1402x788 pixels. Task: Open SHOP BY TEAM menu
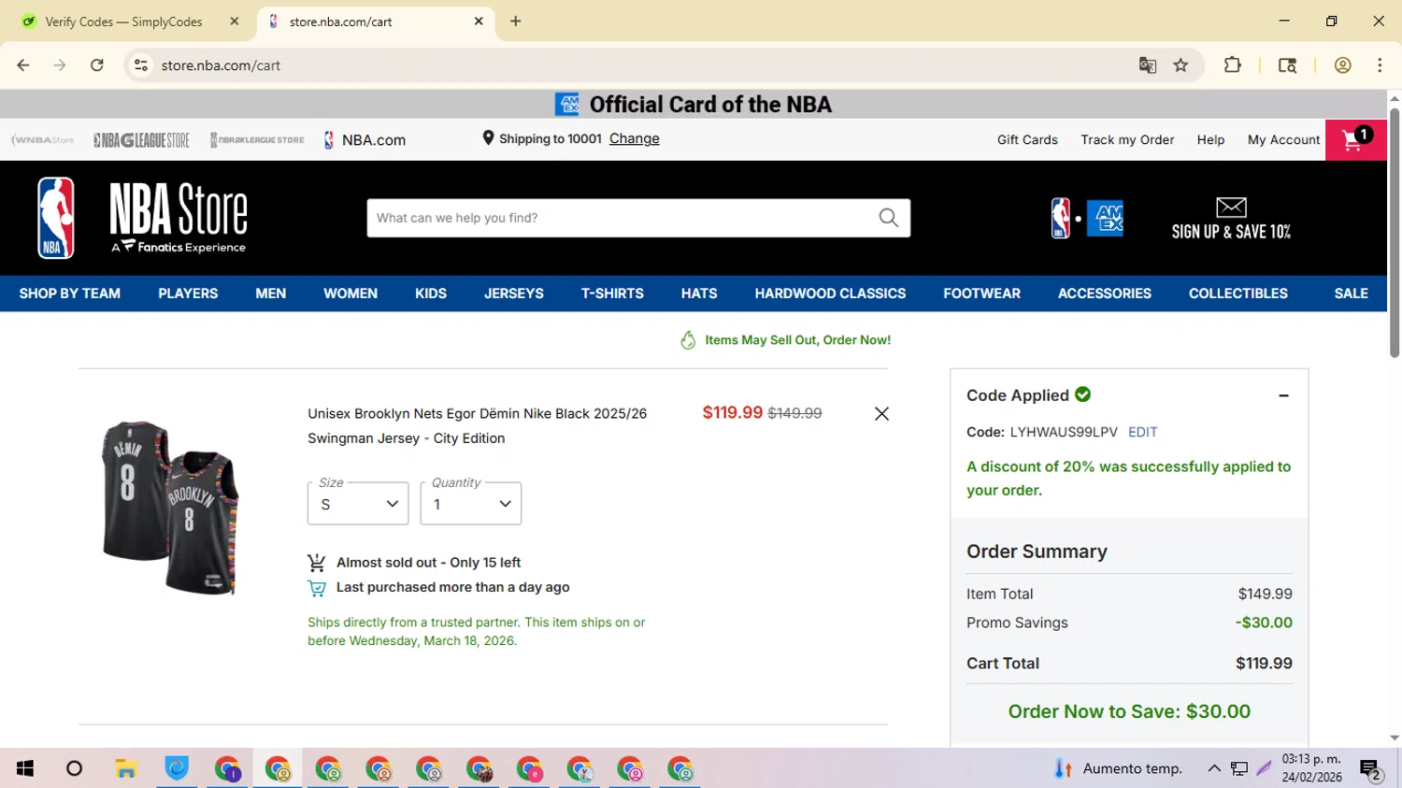70,294
